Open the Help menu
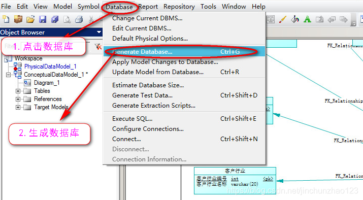Image resolution: width=363 pixels, height=200 pixels. click(x=258, y=7)
